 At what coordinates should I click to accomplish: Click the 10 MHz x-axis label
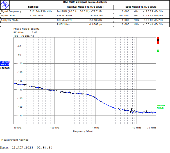(x=137, y=128)
